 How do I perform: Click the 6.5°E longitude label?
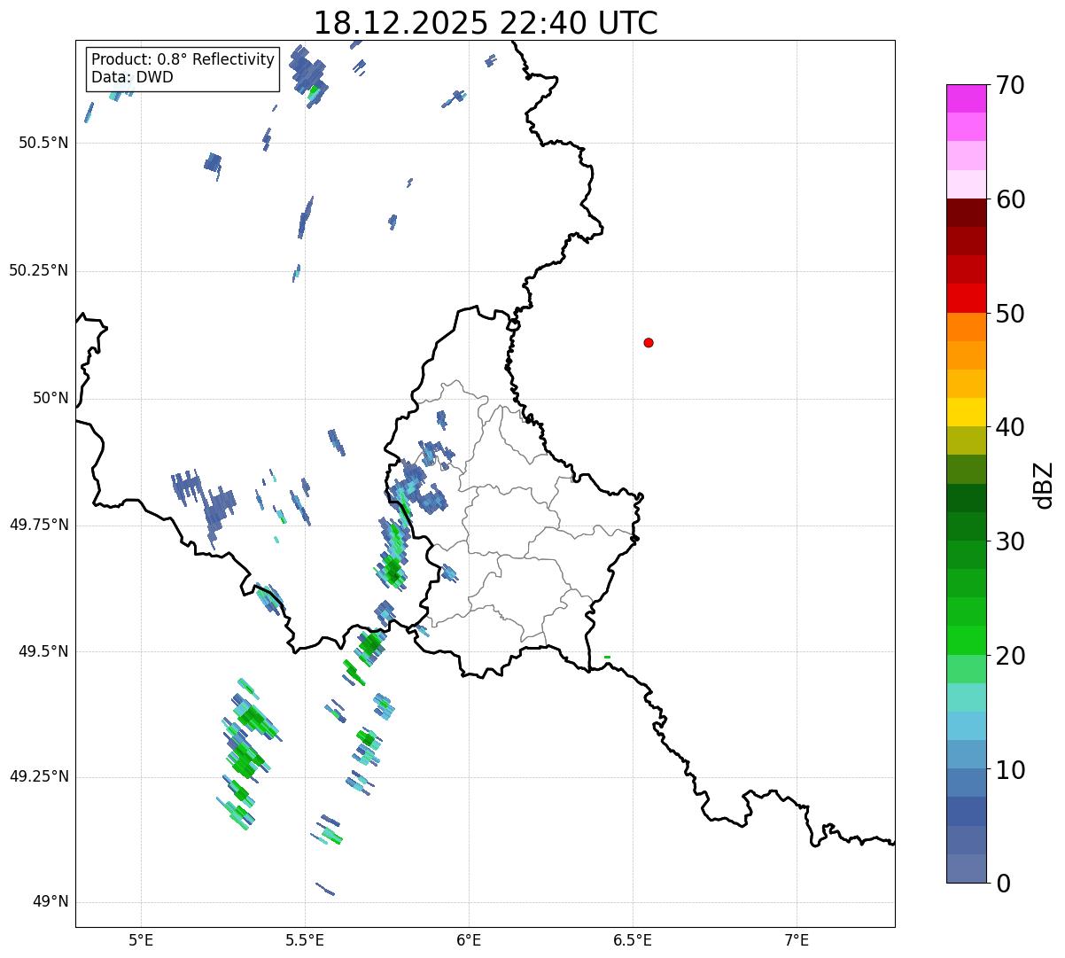click(633, 939)
